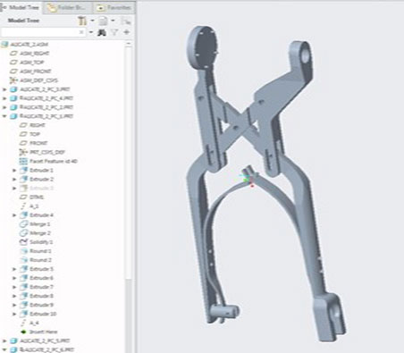
Task: Click the Insert Here marker
Action: tap(39, 332)
